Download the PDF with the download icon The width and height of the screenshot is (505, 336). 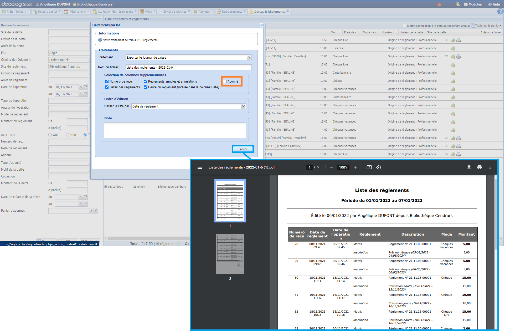pos(469,167)
